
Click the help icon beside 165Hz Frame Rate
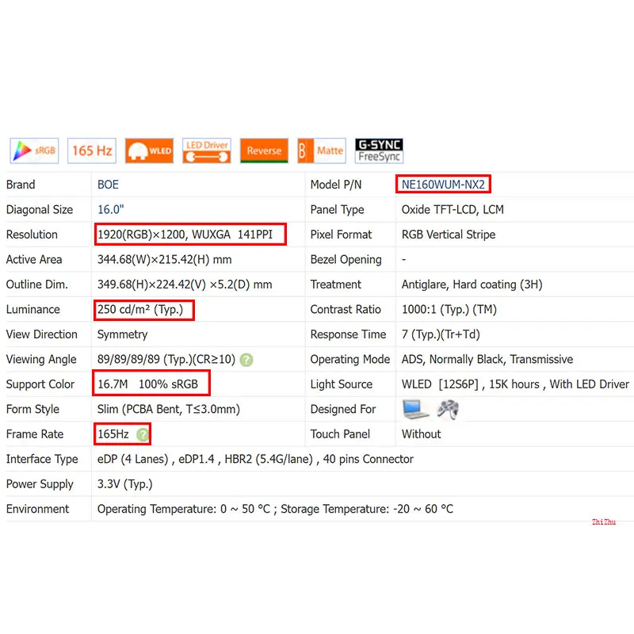143,434
